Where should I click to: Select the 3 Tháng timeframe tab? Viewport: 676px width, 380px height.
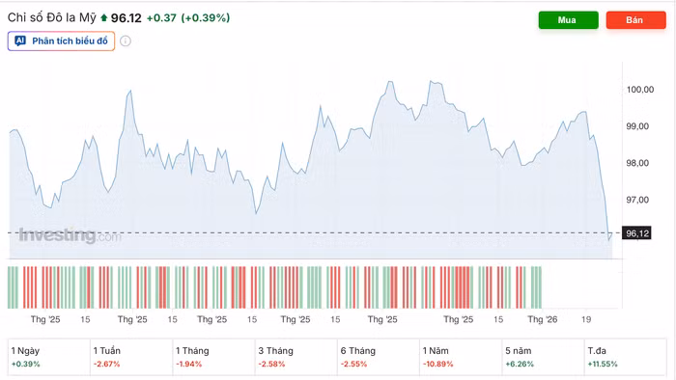pyautogui.click(x=296, y=357)
